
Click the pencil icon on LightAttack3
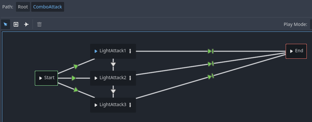coord(130,105)
